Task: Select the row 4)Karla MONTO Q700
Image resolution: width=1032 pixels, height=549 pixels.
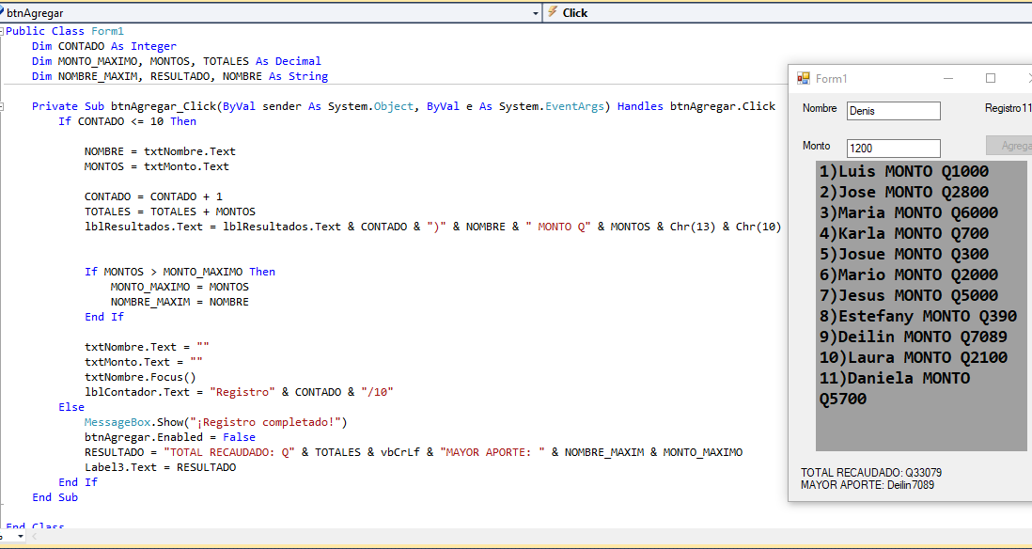Action: pos(903,233)
